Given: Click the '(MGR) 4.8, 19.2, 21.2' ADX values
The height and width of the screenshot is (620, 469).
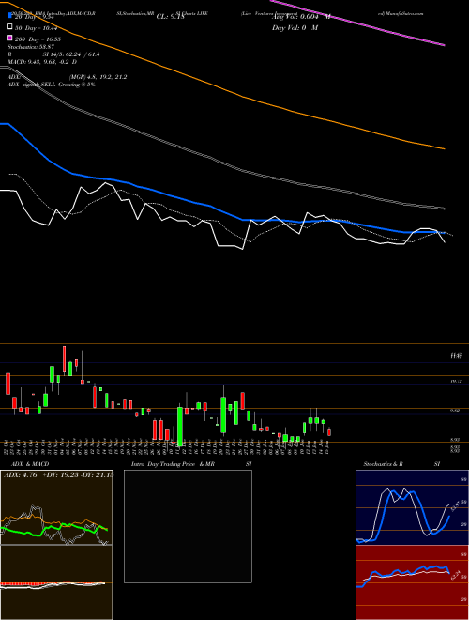Looking at the screenshot, I should [x=98, y=77].
